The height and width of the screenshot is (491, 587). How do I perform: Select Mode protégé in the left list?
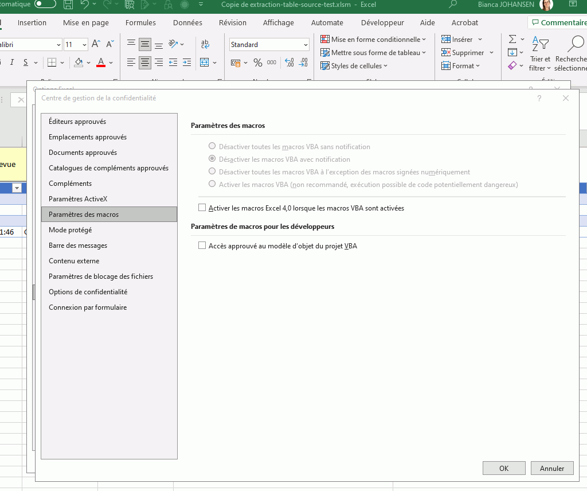point(71,230)
